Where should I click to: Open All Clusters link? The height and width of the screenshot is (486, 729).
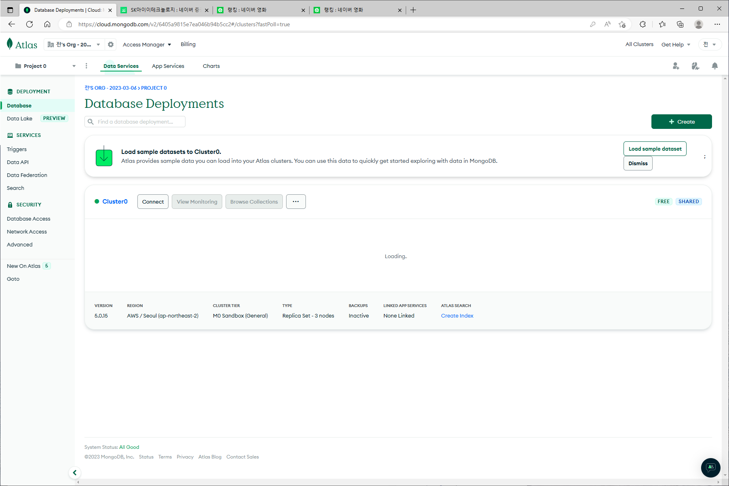pyautogui.click(x=639, y=44)
